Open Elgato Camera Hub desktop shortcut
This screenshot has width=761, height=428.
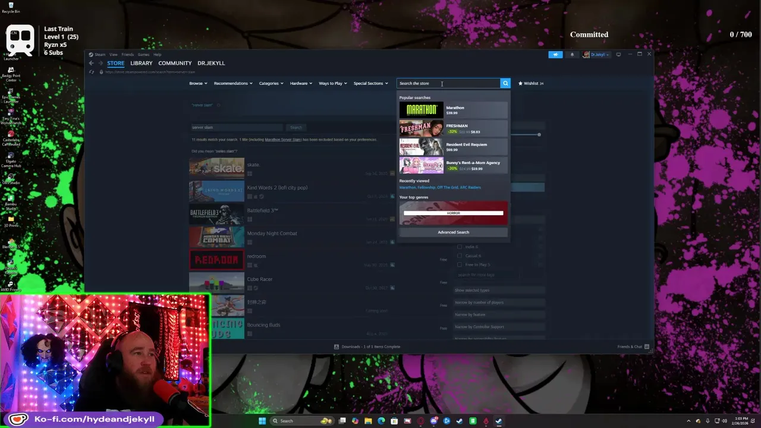(11, 159)
